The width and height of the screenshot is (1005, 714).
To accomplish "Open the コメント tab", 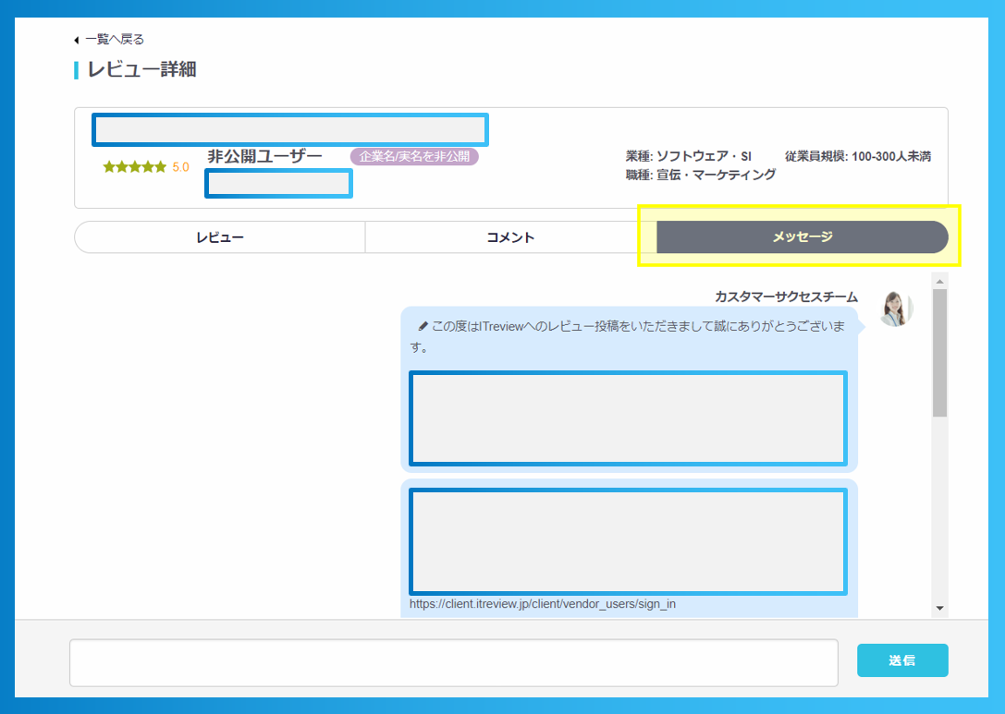I will [x=509, y=236].
